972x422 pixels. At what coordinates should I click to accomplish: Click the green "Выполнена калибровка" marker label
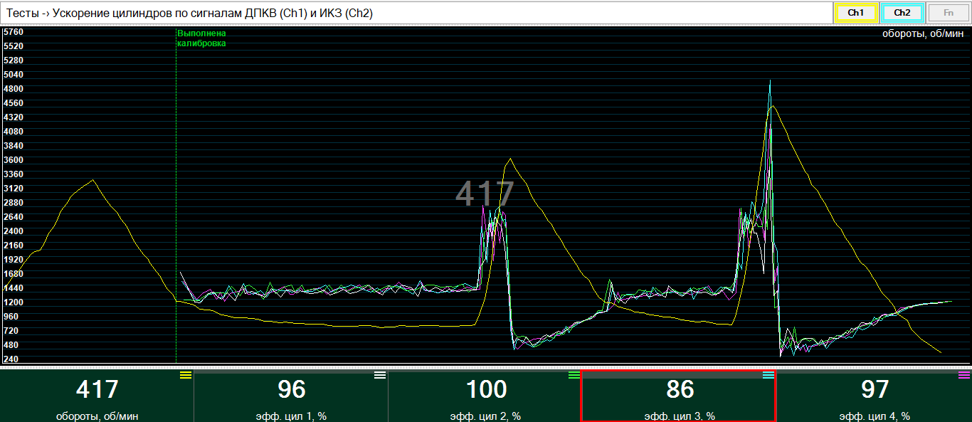pos(201,38)
